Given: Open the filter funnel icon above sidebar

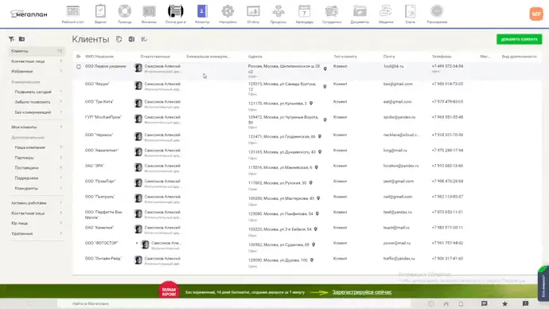Looking at the screenshot, I should 12,39.
